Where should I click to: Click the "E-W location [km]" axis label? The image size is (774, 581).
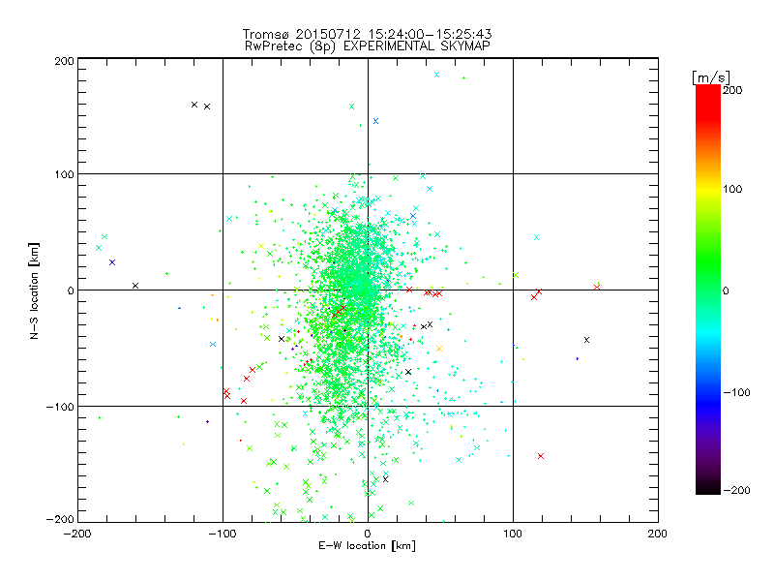[367, 546]
